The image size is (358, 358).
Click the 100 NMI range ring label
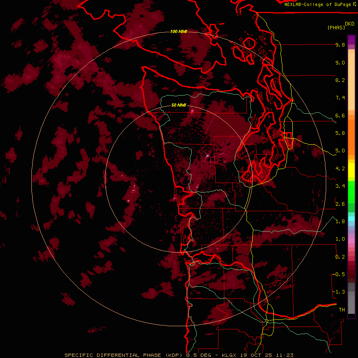tap(179, 31)
